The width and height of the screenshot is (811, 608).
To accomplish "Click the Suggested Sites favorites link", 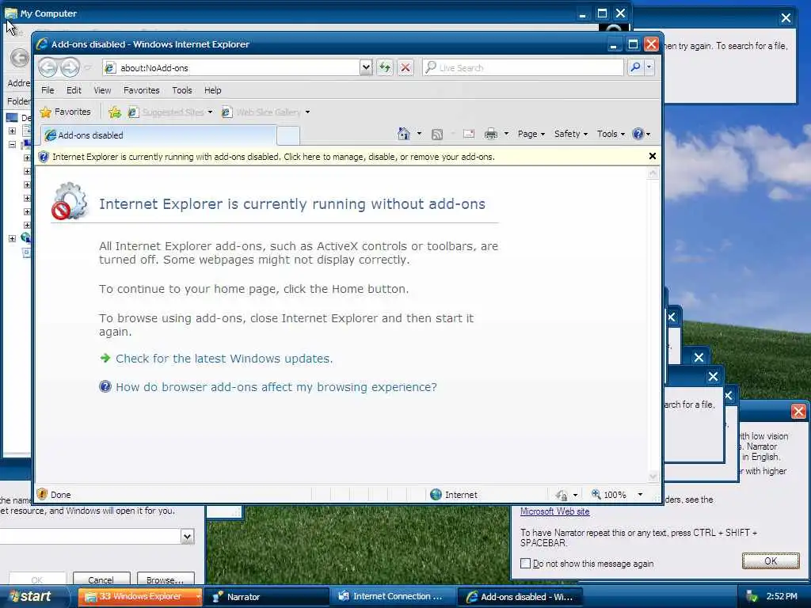I will (x=173, y=112).
